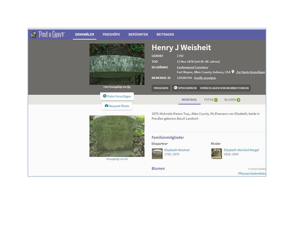The image size is (308, 231).
Task: Click the plus icon in Fotos hinzufügen
Action: (105, 96)
